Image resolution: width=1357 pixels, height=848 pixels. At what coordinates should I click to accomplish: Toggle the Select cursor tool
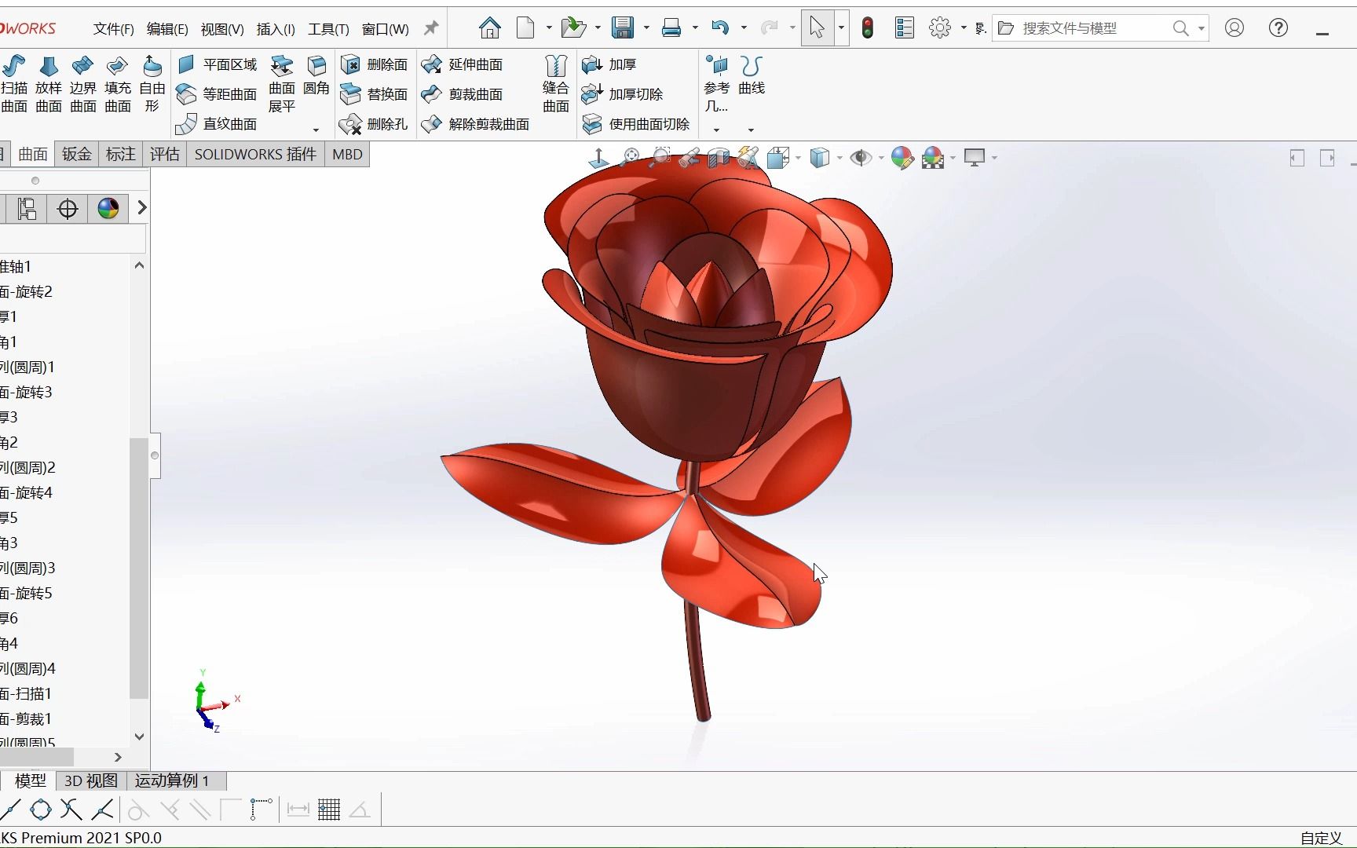(817, 28)
